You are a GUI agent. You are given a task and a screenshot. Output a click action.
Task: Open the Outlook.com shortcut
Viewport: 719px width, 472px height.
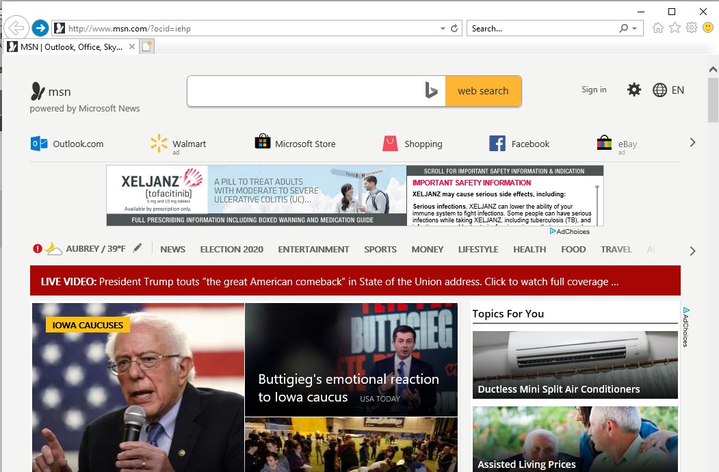(67, 144)
